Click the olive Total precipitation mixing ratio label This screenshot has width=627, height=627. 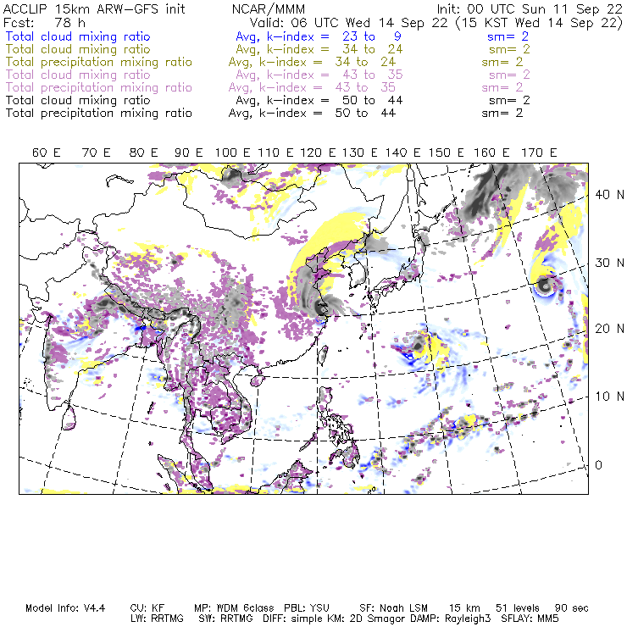coord(99,63)
